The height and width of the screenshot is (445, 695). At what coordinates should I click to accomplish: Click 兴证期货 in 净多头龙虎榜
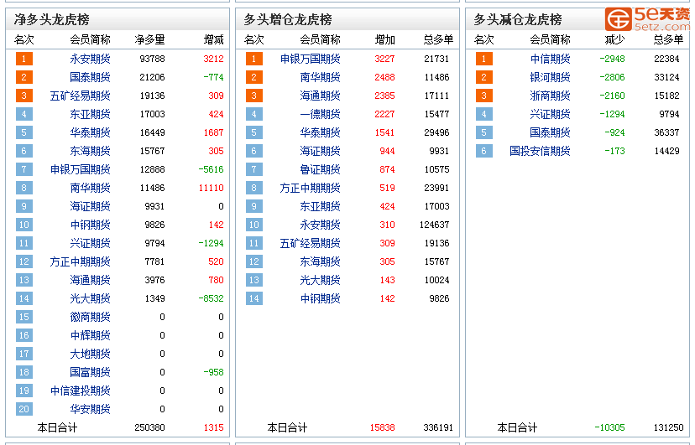tap(90, 243)
